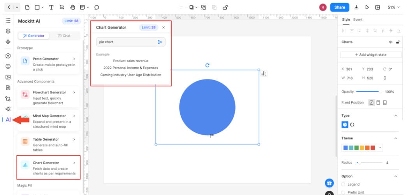The width and height of the screenshot is (405, 195).
Task: Toggle Charts lock icon in Style panel
Action: 398,42
